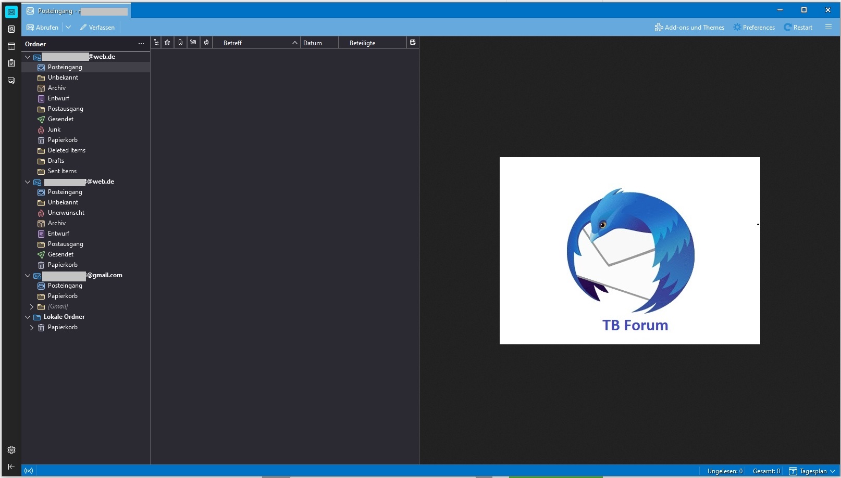The image size is (841, 478).
Task: Open the Mail space icon
Action: coord(11,11)
